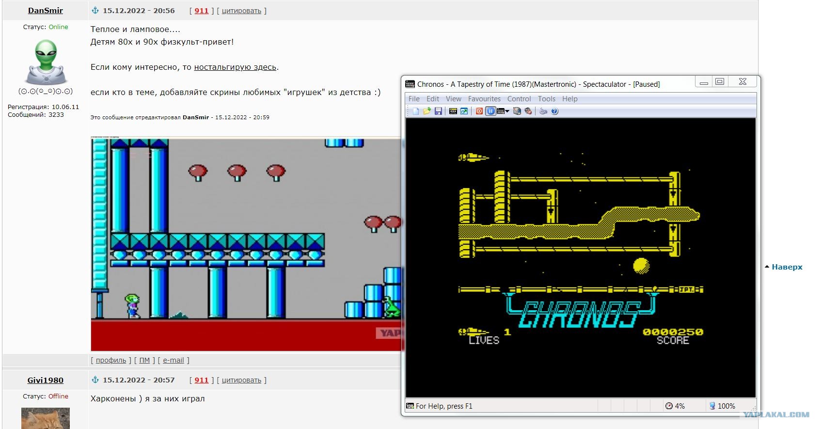Show the keyboard helper icon
822x429 pixels.
pyautogui.click(x=543, y=111)
